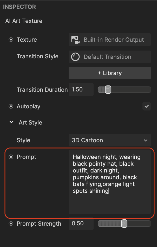Click the + Library button
This screenshot has width=157, height=247.
[x=109, y=73]
